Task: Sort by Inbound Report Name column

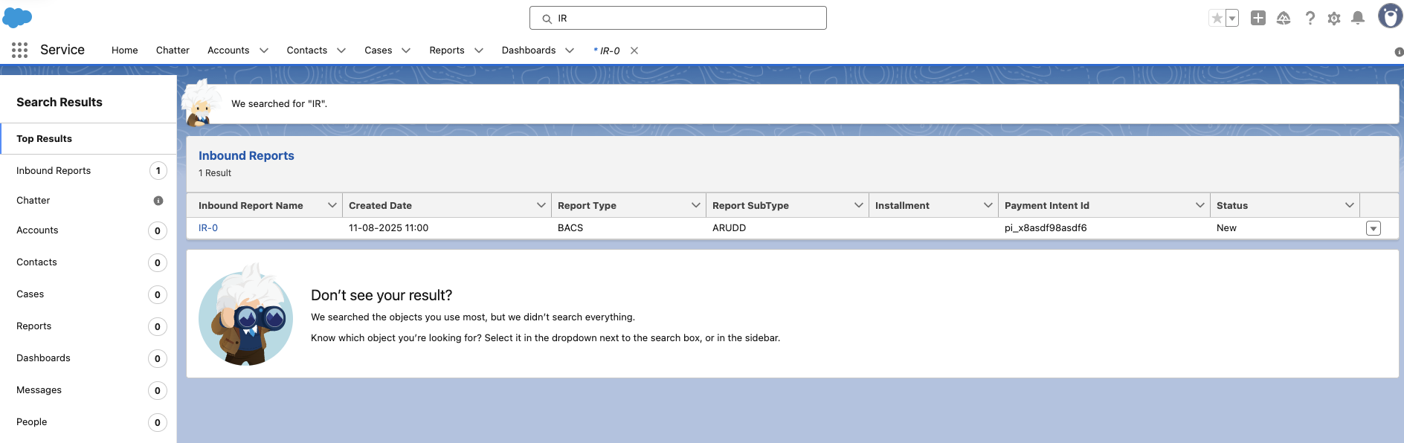Action: [251, 206]
